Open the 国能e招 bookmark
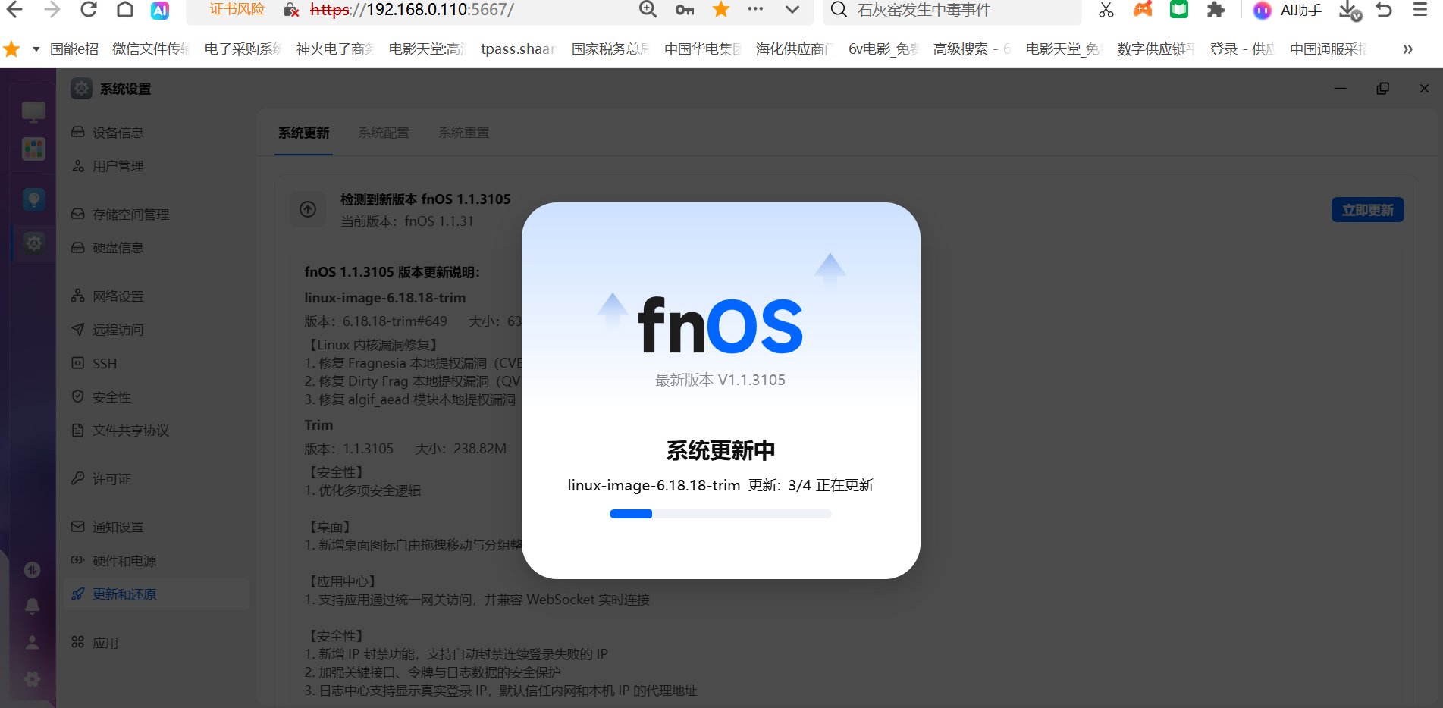The width and height of the screenshot is (1443, 708). click(74, 49)
